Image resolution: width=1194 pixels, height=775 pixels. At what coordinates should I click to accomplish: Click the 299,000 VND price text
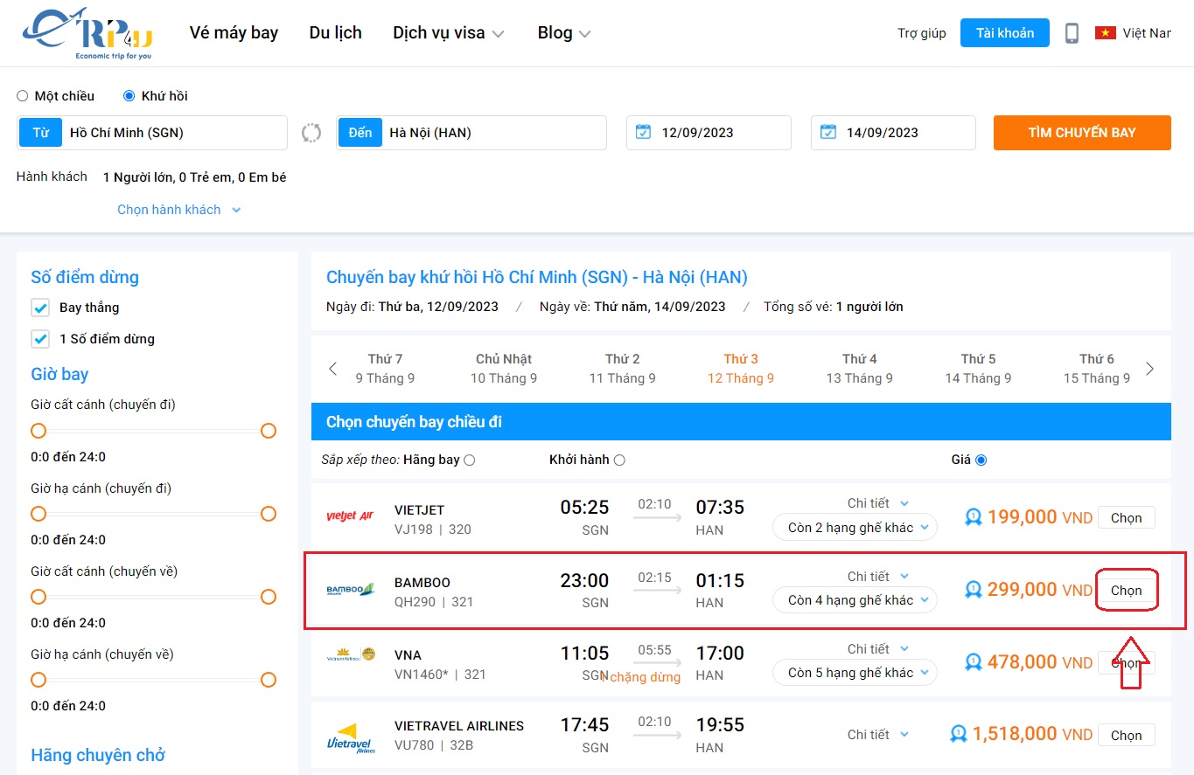(x=1040, y=590)
